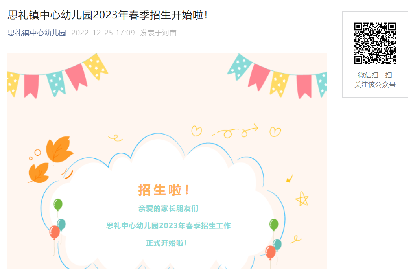Click the 亲爱的家长朋友们 text line
Screen dimensions: 415x269
coord(168,208)
